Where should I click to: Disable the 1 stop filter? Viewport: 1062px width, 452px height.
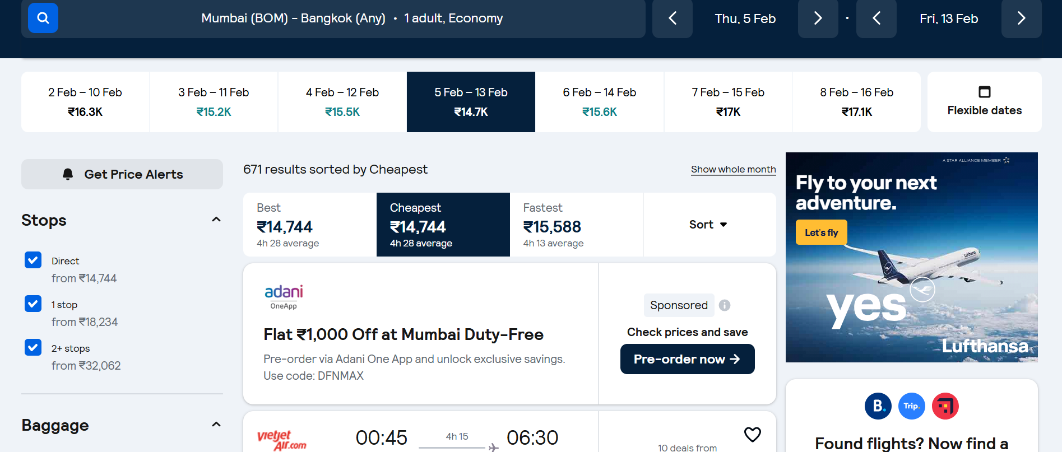pos(33,304)
